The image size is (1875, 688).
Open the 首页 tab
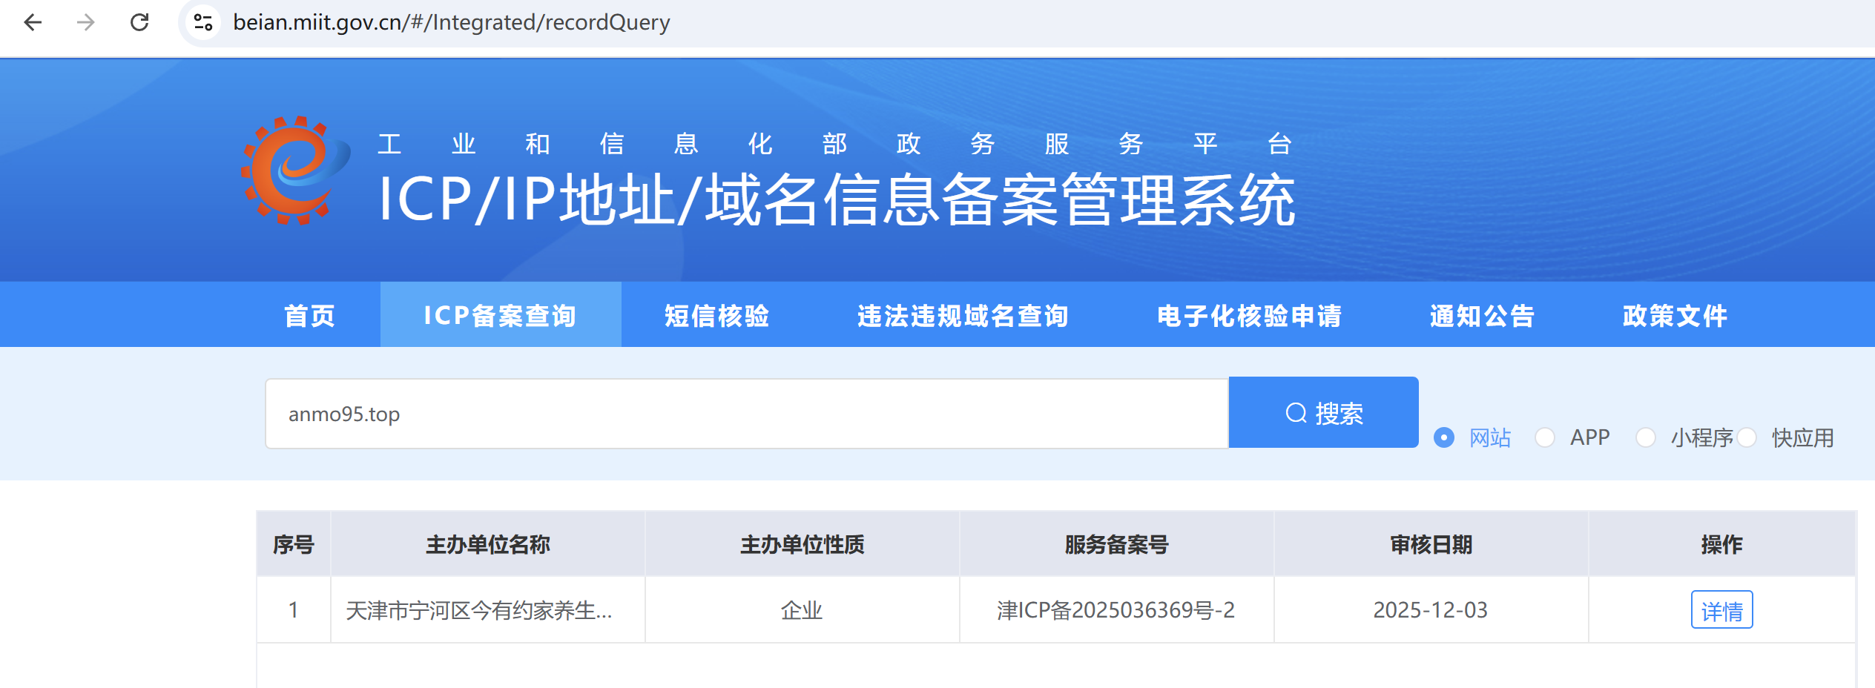tap(310, 315)
